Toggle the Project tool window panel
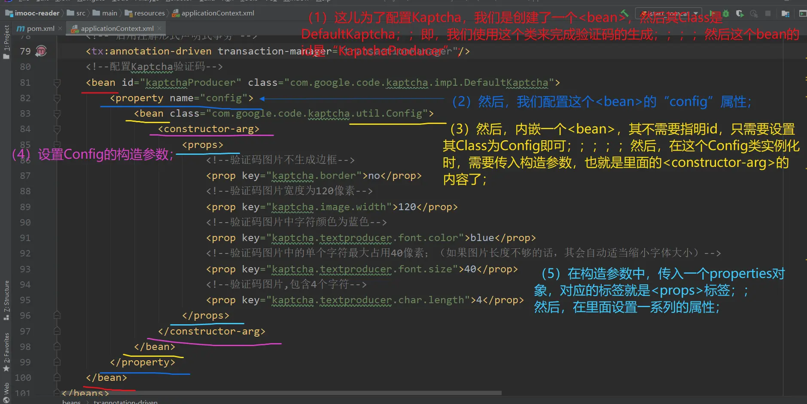The image size is (807, 404). [6, 42]
